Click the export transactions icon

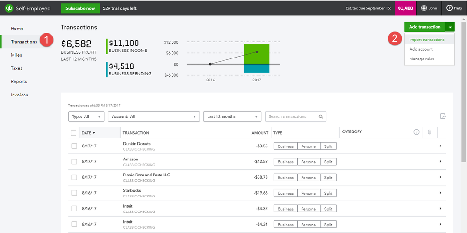pyautogui.click(x=443, y=116)
